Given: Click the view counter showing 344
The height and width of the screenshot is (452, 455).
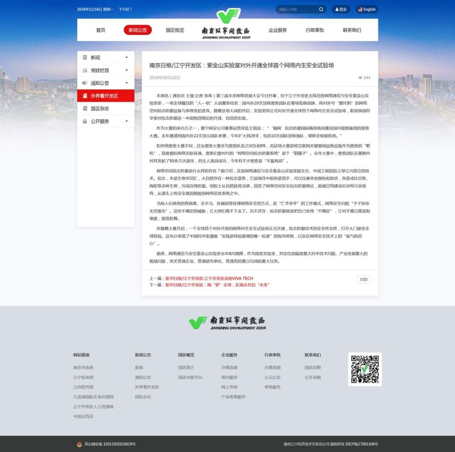Looking at the screenshot, I should pos(365,77).
